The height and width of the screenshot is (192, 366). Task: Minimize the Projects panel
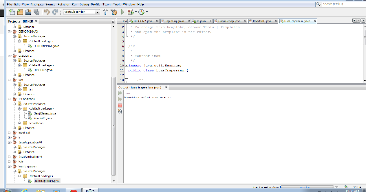113,21
